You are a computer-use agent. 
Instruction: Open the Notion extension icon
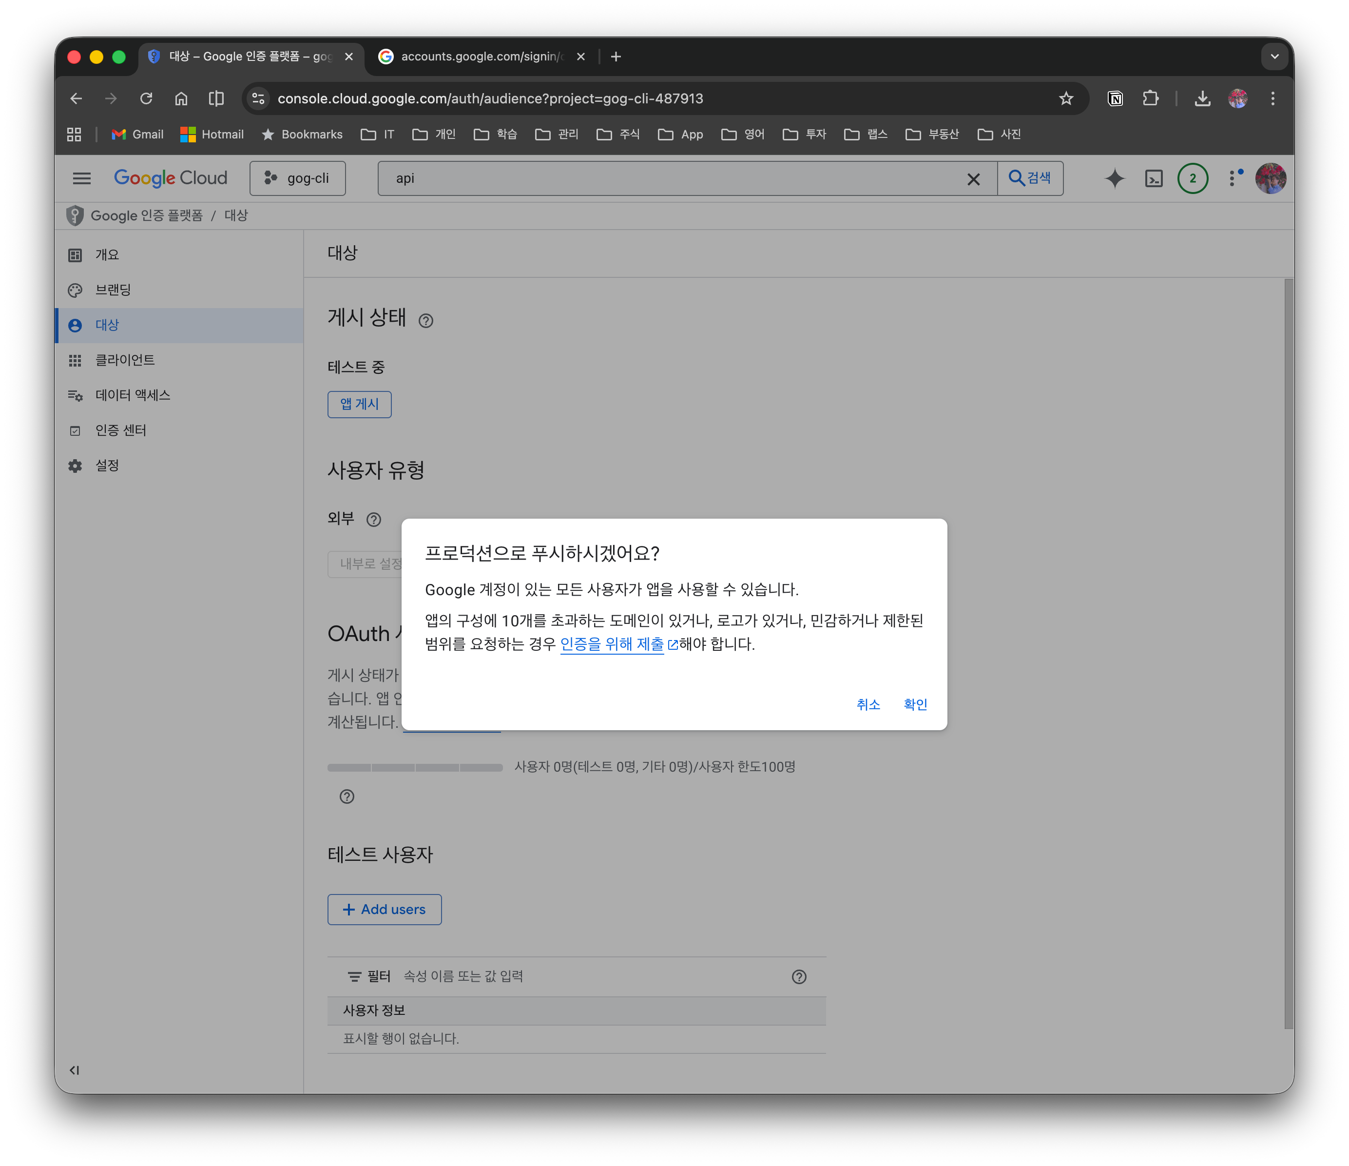tap(1115, 98)
